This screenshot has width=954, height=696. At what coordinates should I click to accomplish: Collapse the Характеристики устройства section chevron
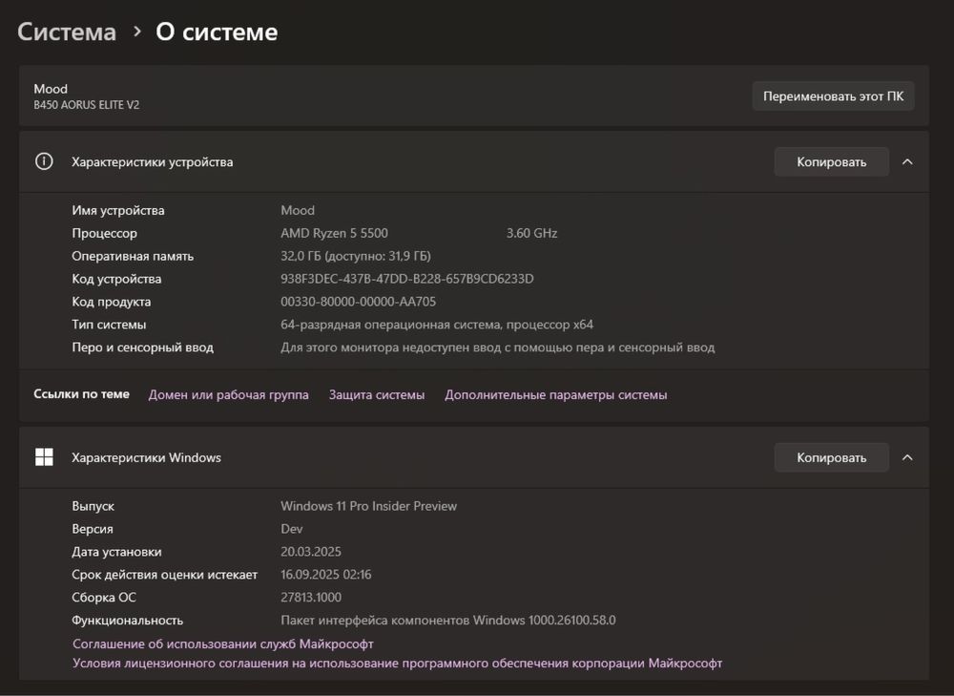[907, 161]
